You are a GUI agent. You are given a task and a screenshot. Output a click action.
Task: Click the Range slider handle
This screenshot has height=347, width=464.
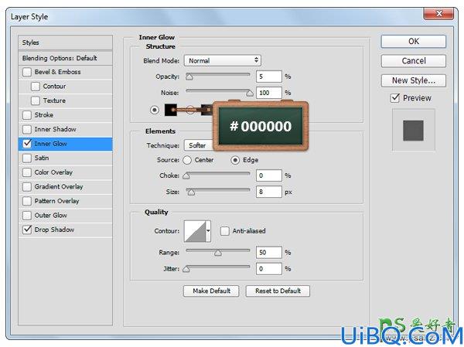click(x=218, y=253)
